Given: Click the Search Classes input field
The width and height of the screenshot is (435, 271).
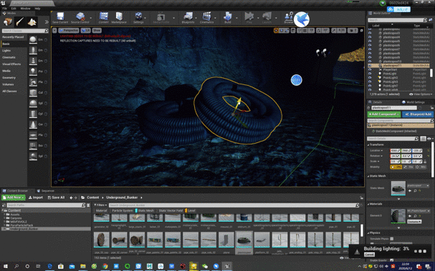Looking at the screenshot, I should 25,31.
